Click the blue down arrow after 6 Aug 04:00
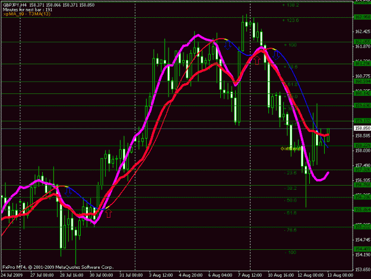Viewport: 371px width, 279px height. pyautogui.click(x=227, y=45)
